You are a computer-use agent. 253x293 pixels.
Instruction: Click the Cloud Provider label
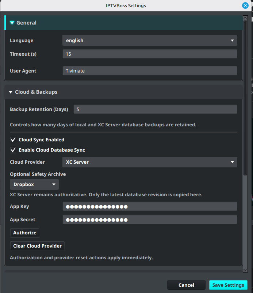click(27, 162)
